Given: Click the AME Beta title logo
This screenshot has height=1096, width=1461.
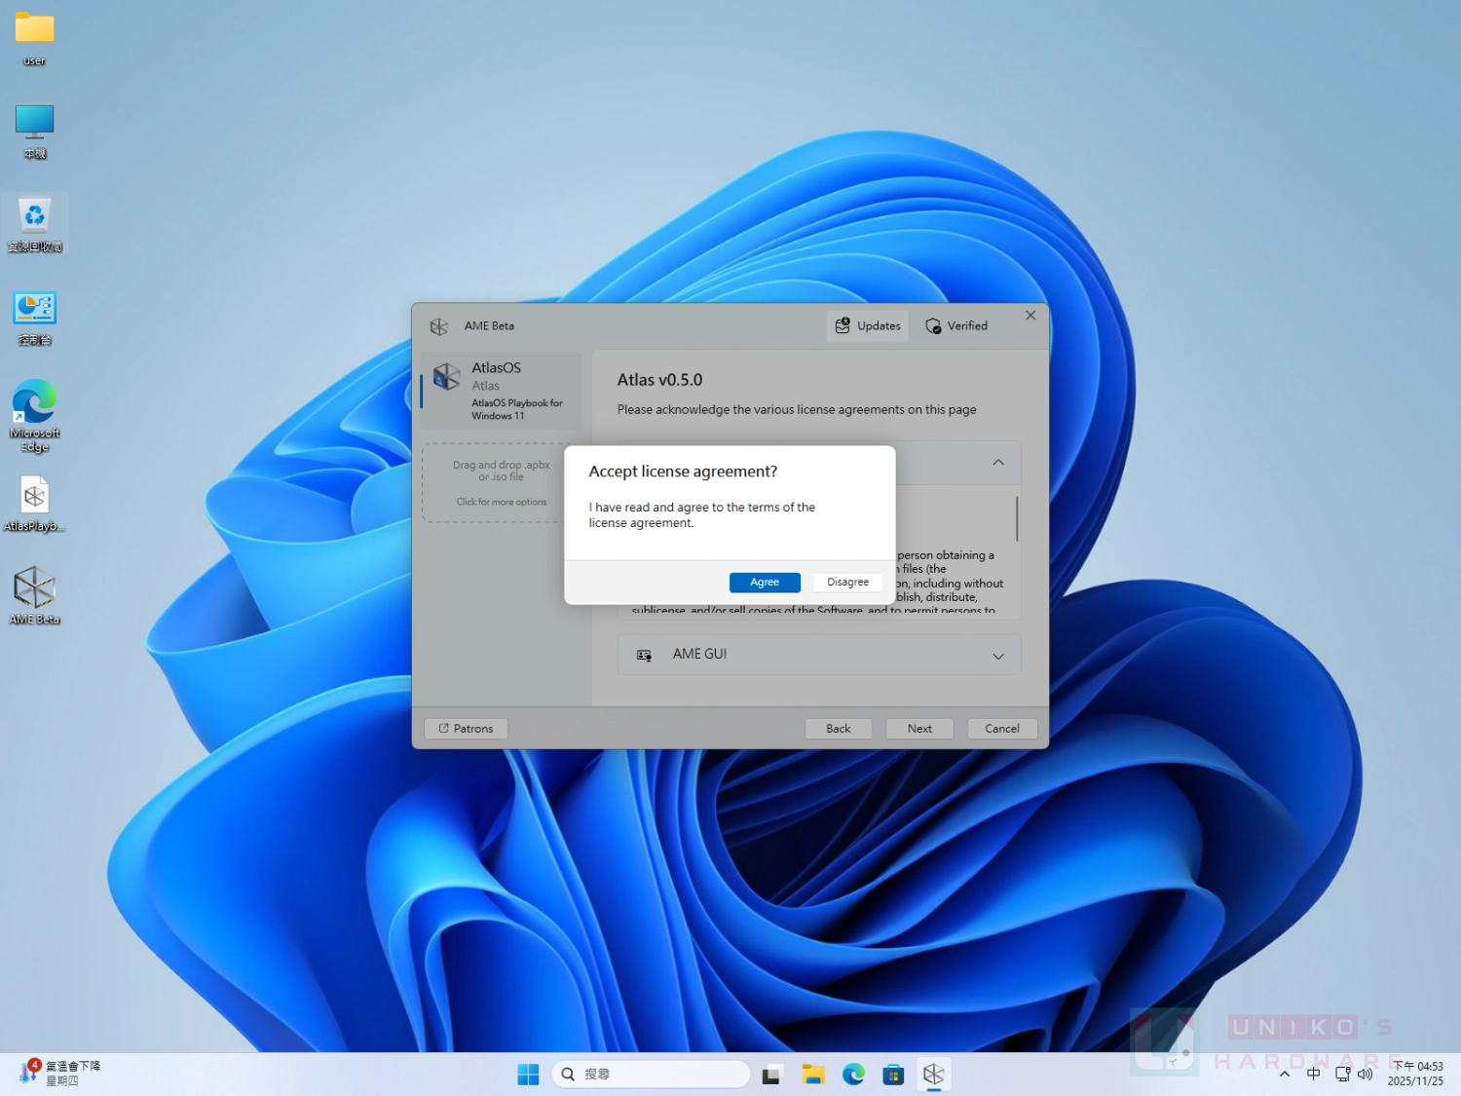Looking at the screenshot, I should coord(439,326).
